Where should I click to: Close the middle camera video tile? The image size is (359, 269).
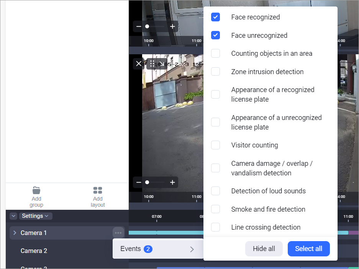[x=139, y=64]
